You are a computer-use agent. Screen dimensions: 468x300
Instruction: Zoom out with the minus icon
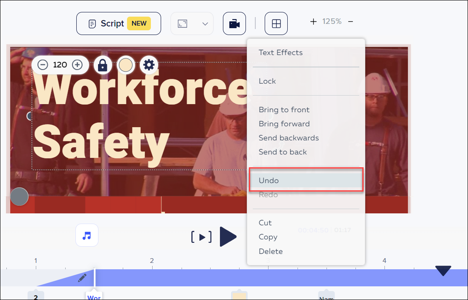pos(350,21)
